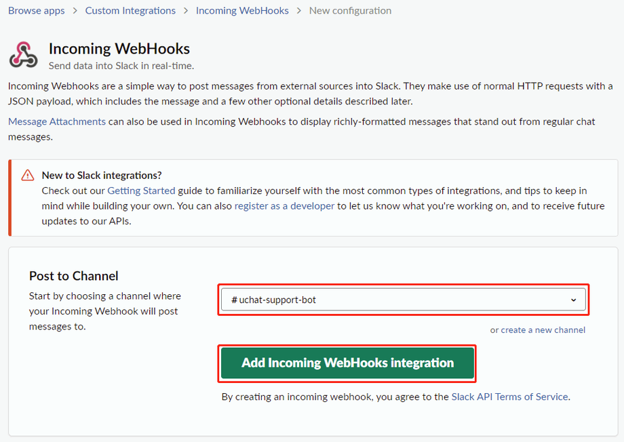Click the chevron before New configuration breadcrumb
Screen dimensions: 624x442
tap(299, 11)
